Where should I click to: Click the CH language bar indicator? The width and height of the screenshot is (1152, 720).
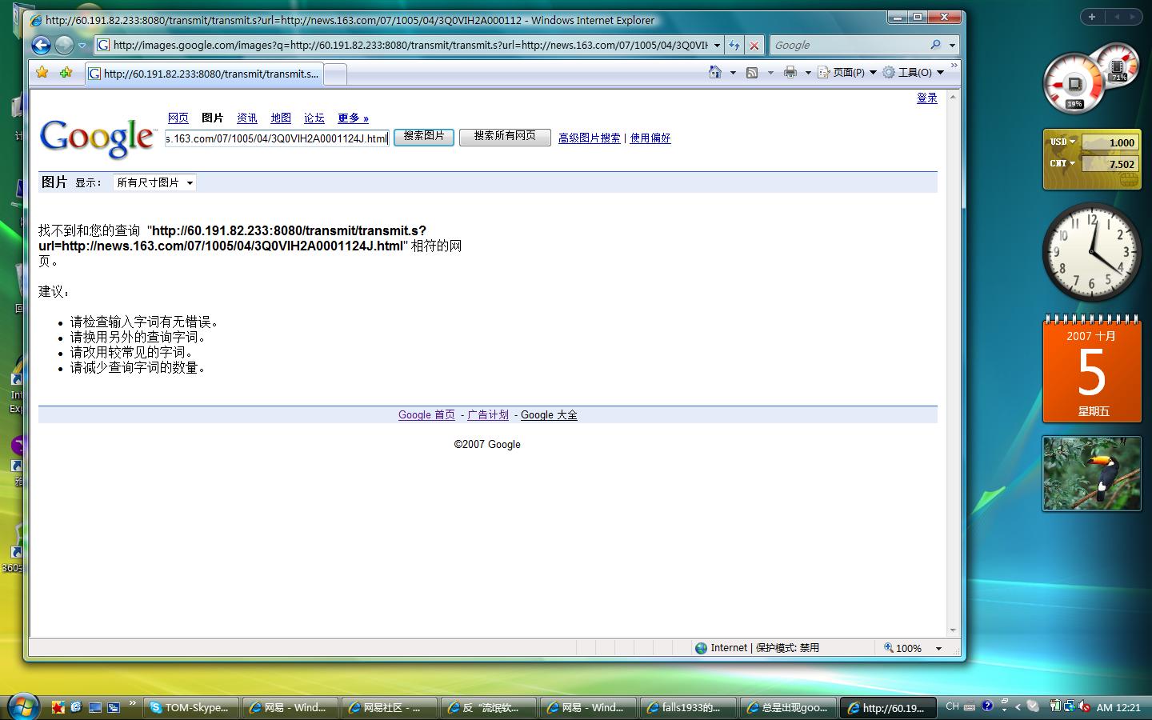tap(952, 706)
